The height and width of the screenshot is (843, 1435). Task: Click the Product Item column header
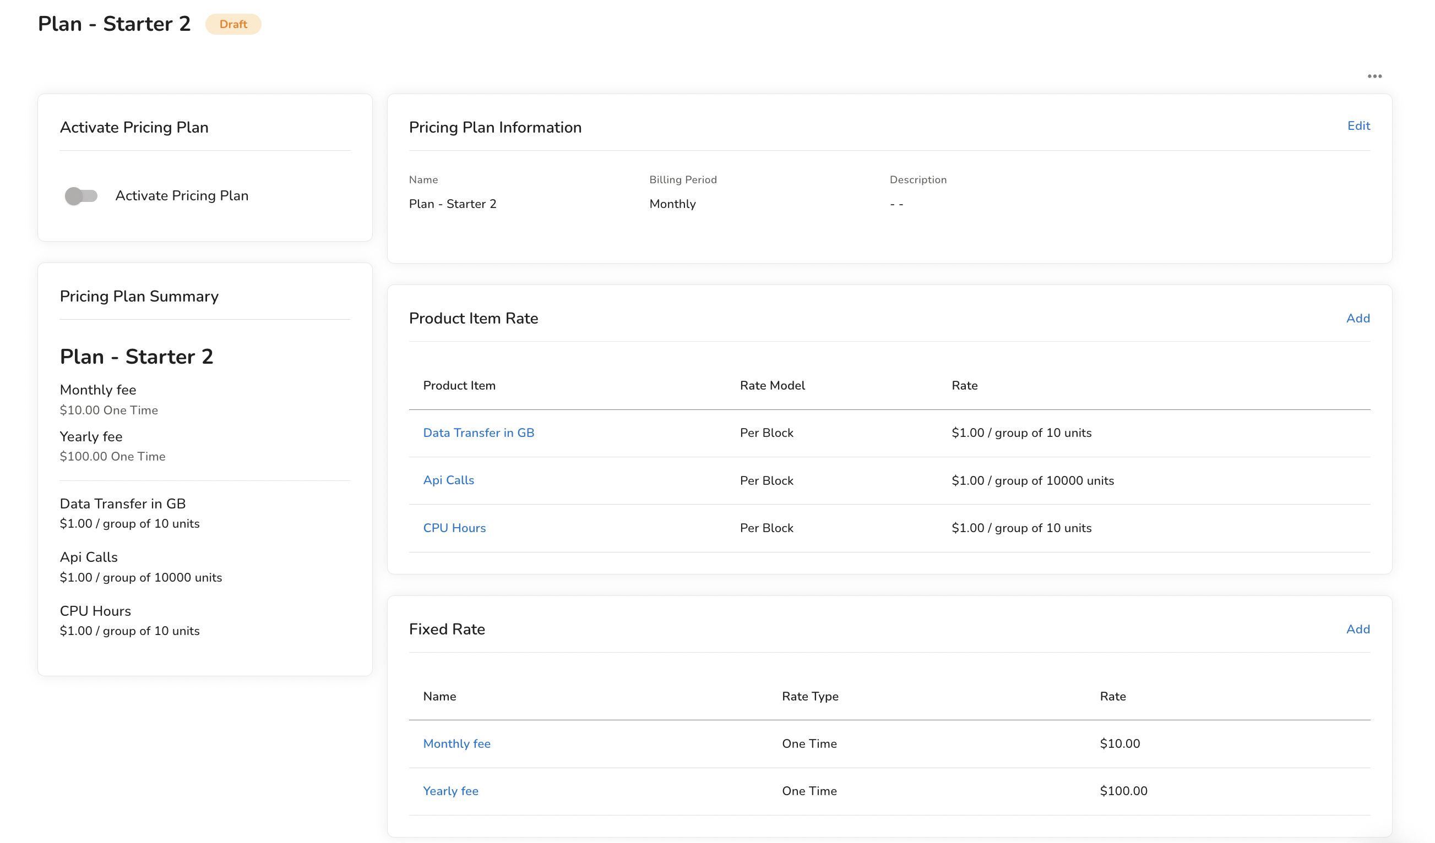[459, 385]
